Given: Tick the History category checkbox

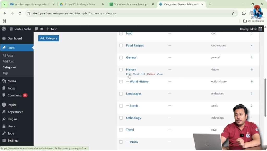Looking at the screenshot, I should [x=121, y=70].
